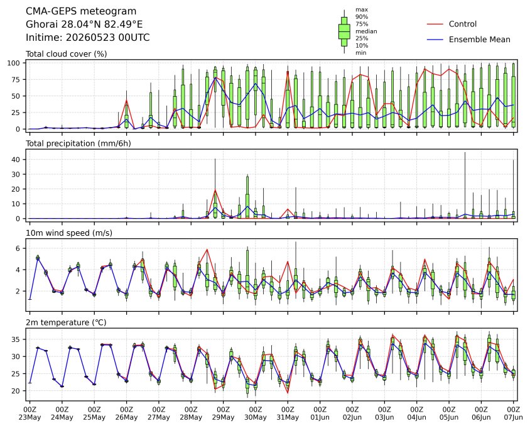This screenshot has width=530, height=428.
Task: Click the 00Z 26May axis tick label
Action: 126,413
